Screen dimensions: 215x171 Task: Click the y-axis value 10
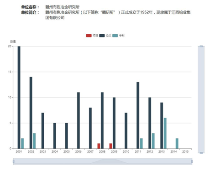[10, 98]
